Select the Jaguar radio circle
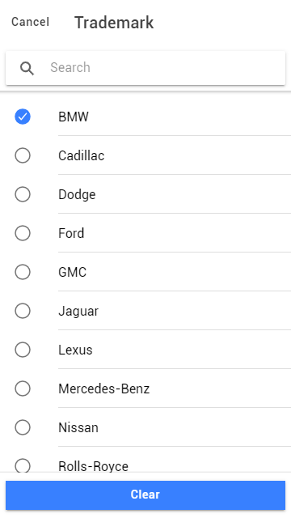 click(23, 311)
